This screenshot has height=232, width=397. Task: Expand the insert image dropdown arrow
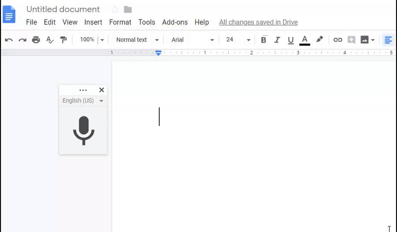point(373,40)
